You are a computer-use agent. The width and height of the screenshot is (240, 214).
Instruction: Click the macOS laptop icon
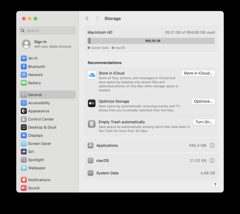click(91, 160)
